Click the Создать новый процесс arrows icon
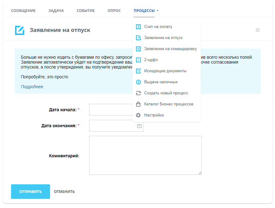The height and width of the screenshot is (208, 275). click(138, 93)
